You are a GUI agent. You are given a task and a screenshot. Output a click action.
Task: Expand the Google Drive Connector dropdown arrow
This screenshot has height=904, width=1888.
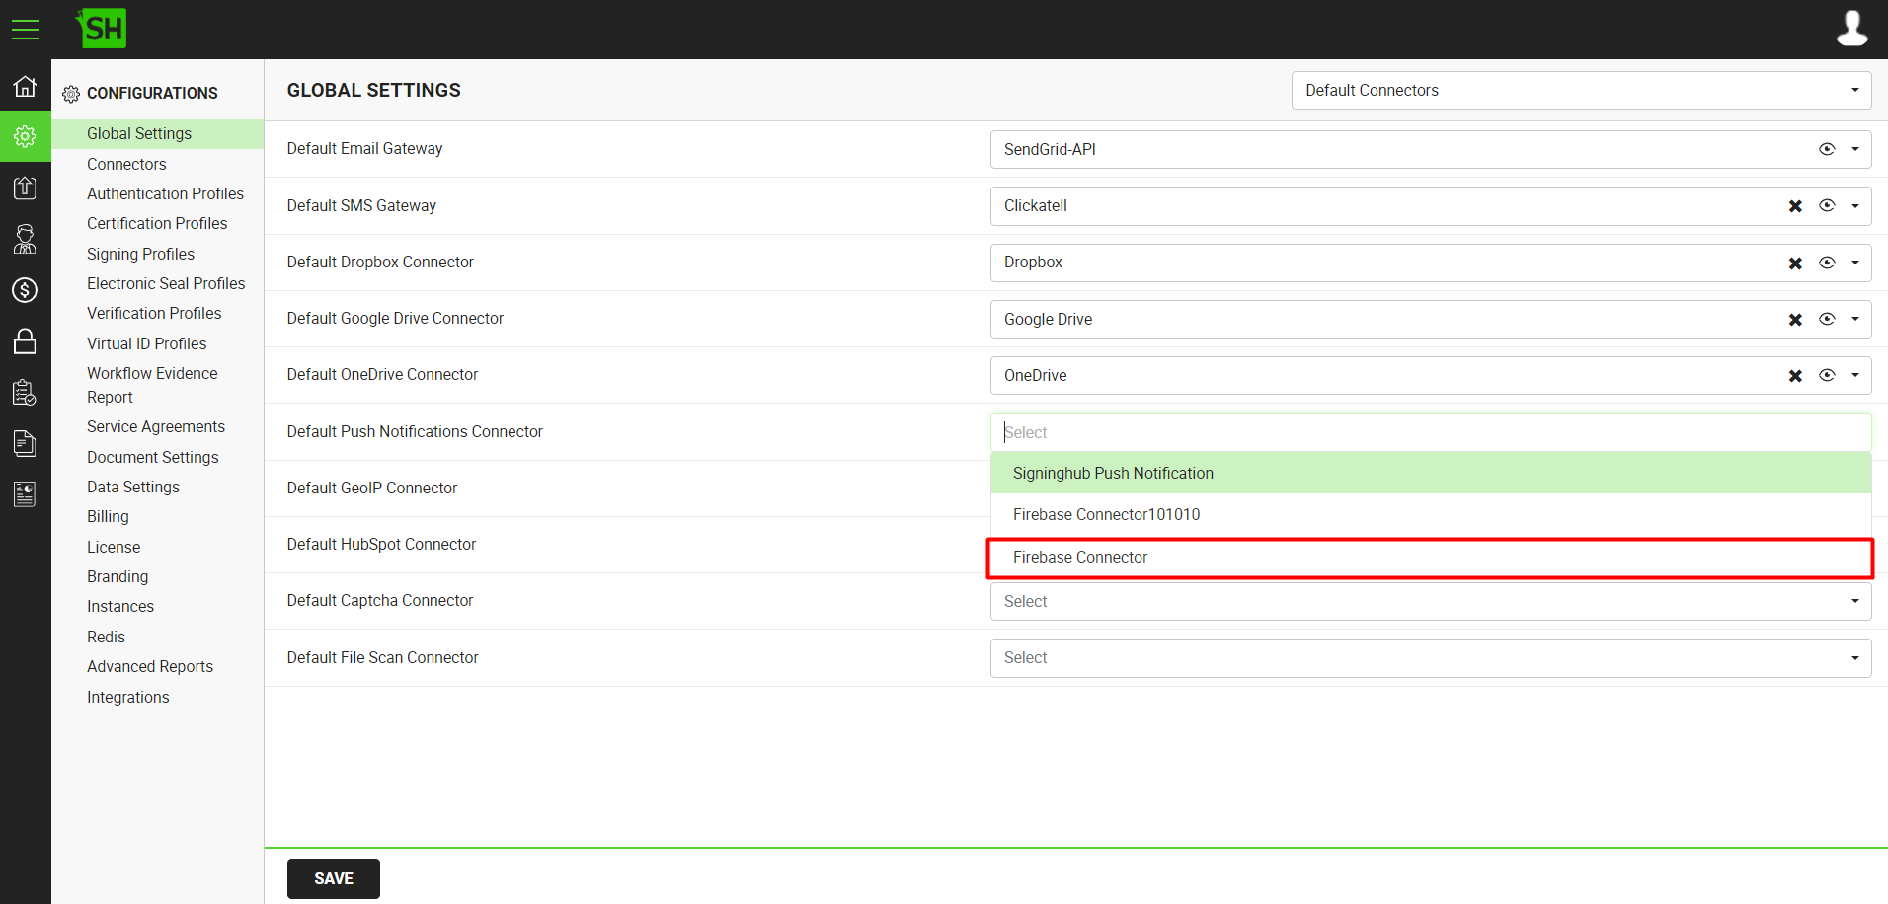1855,319
